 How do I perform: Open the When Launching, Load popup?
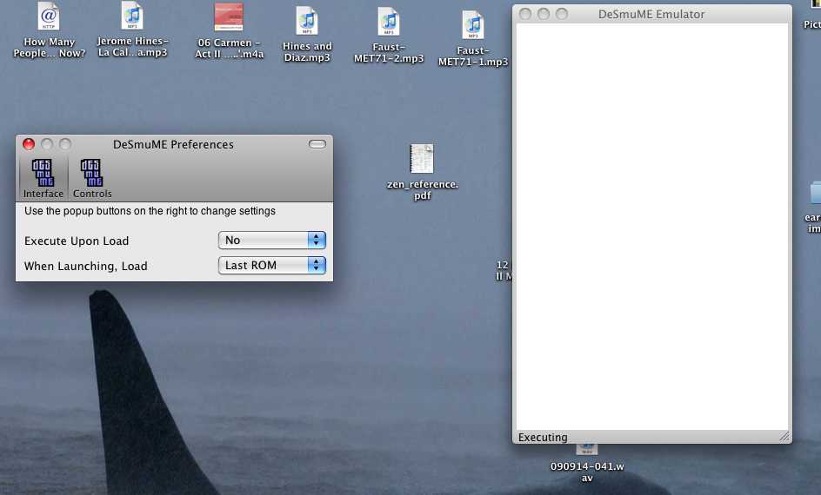pyautogui.click(x=271, y=265)
